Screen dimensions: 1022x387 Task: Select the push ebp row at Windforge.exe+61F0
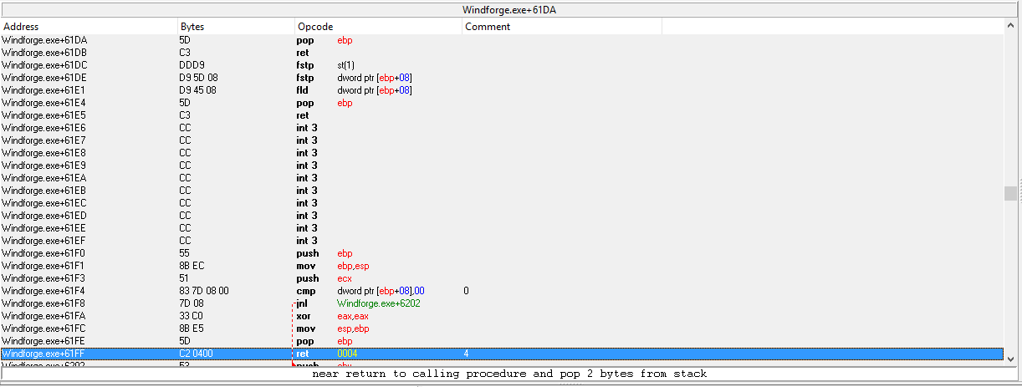(x=251, y=253)
